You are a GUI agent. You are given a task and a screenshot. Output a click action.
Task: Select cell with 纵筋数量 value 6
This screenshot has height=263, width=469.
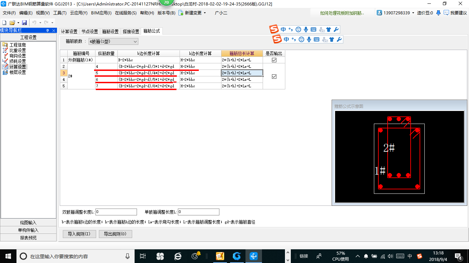(106, 79)
